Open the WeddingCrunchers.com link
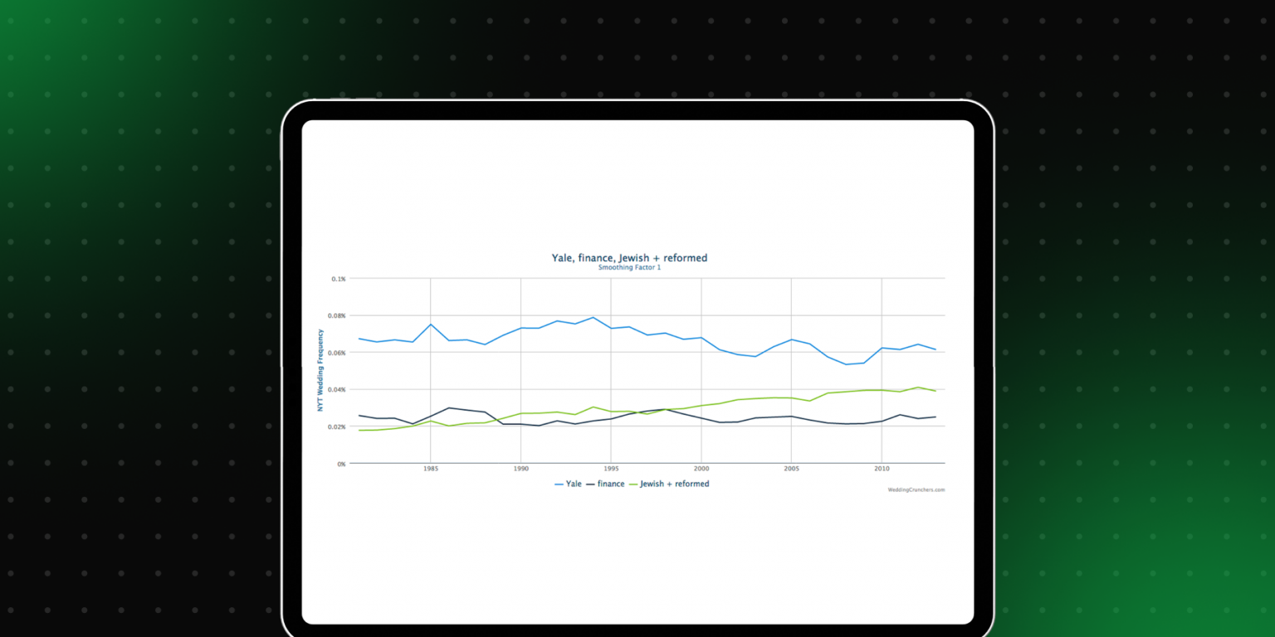 (916, 489)
